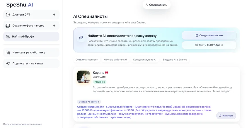The image size is (249, 128).
Task: Filter by Консультирую по AI chip
Action: 145,60
